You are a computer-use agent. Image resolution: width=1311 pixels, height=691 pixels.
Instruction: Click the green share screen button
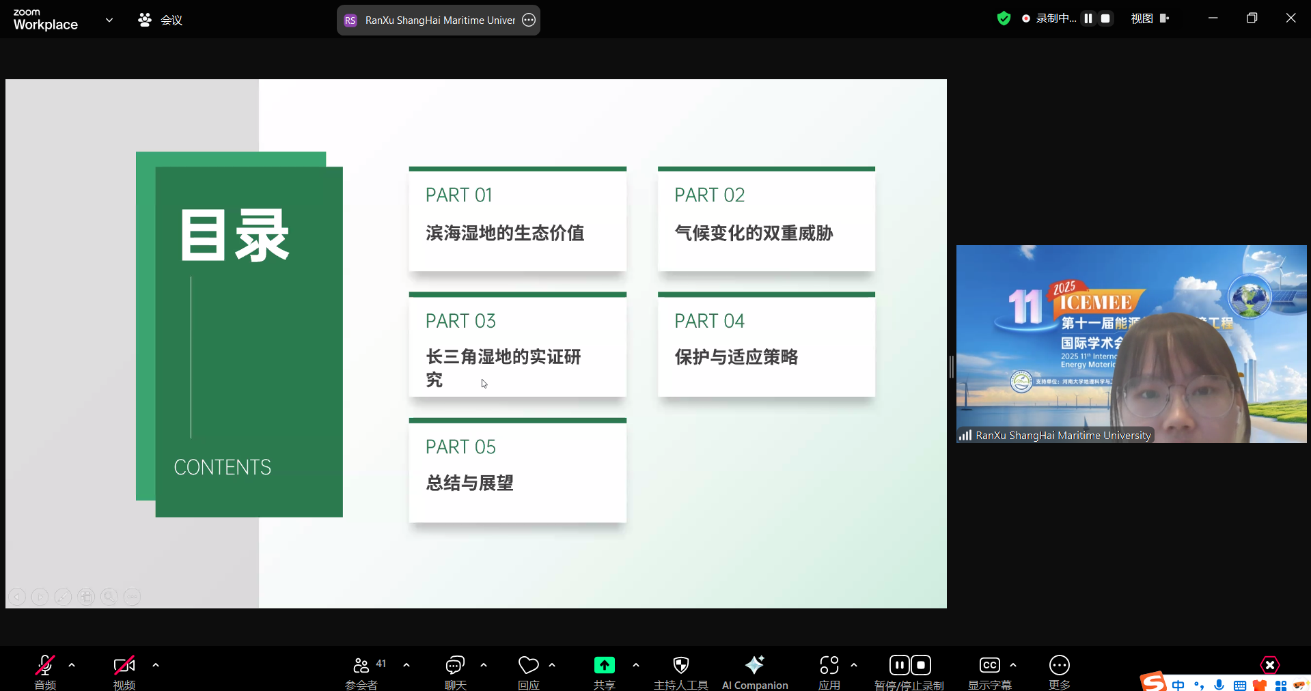(x=605, y=665)
